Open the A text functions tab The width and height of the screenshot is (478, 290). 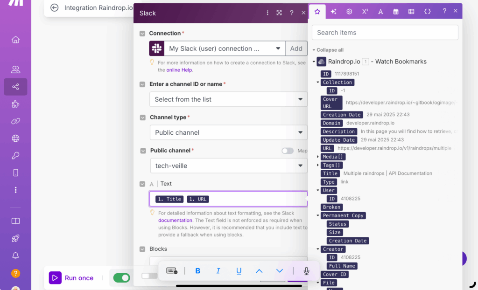(380, 12)
